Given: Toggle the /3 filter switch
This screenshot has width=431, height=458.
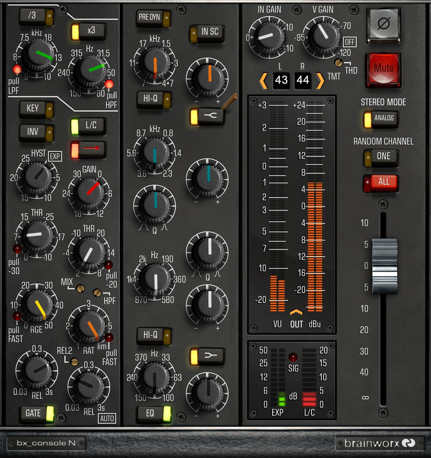Looking at the screenshot, I should tap(37, 16).
